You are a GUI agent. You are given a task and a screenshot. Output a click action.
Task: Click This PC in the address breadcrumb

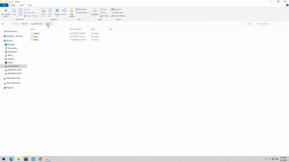click(25, 24)
